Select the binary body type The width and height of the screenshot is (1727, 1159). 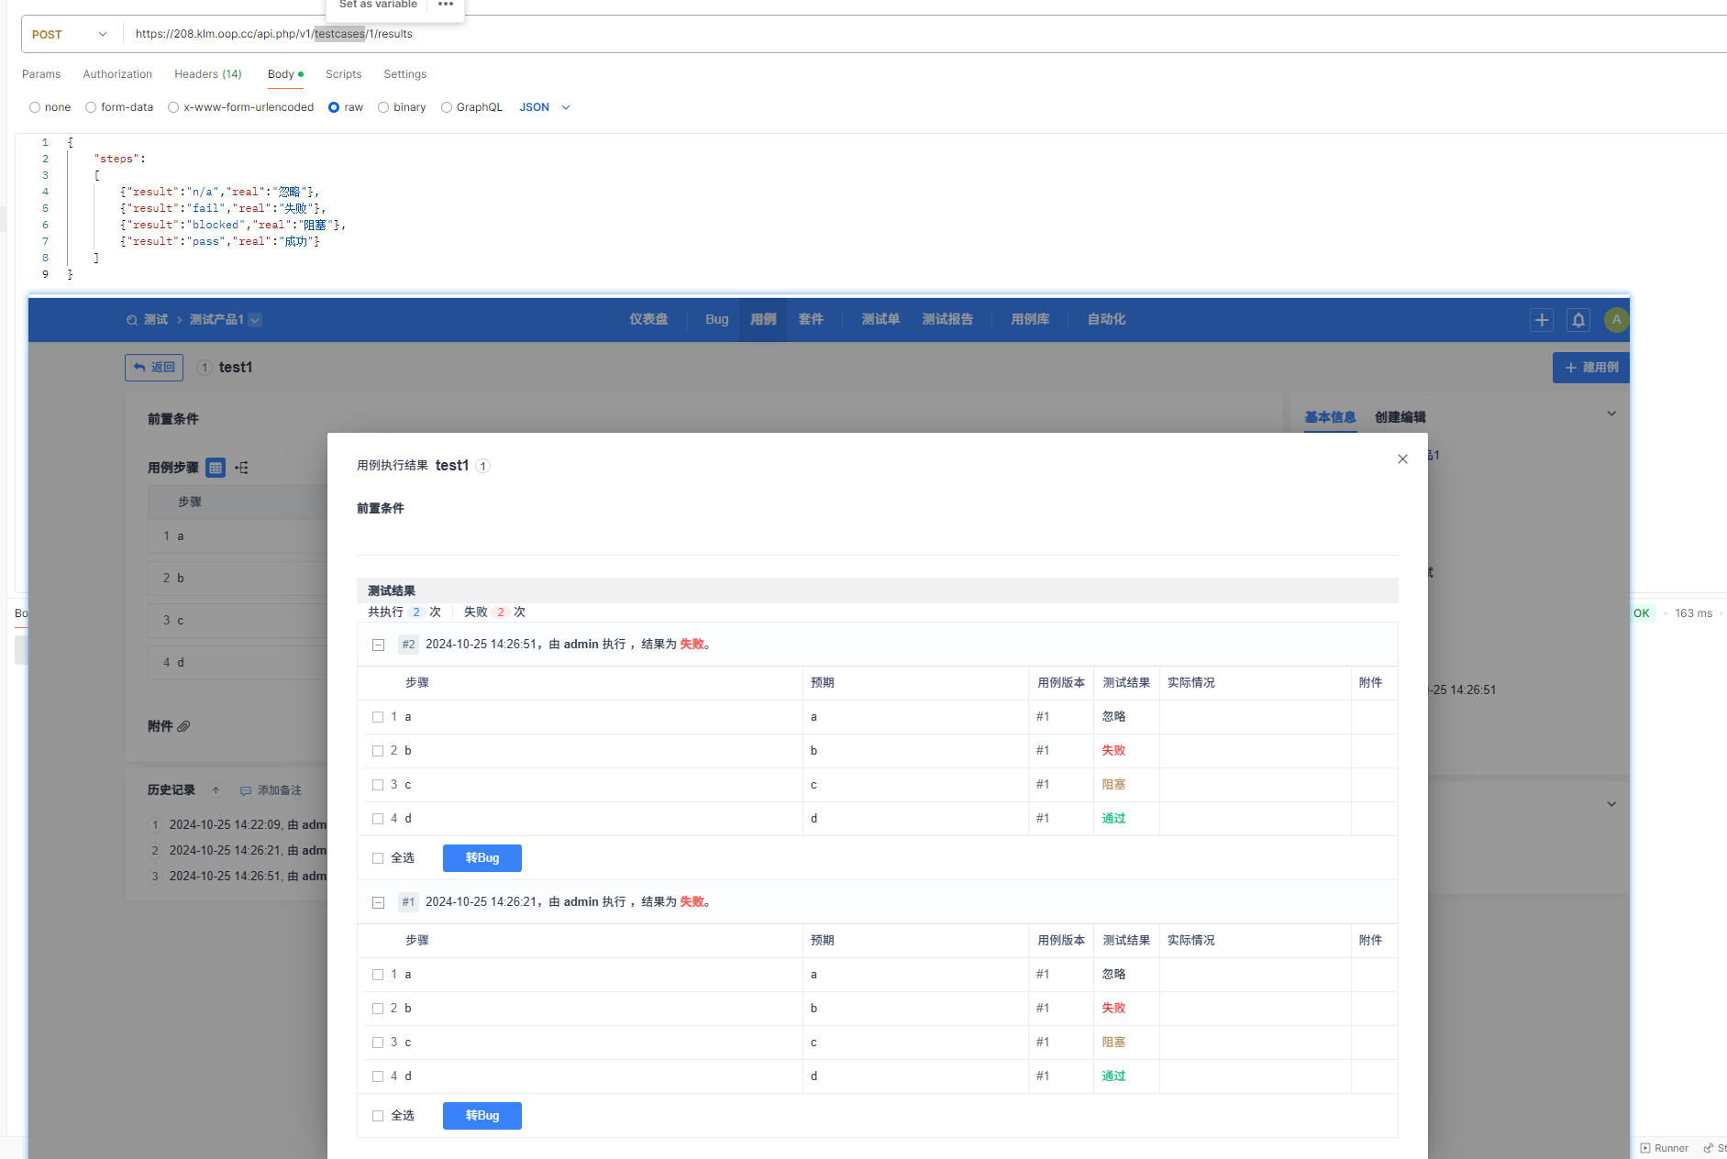tap(383, 107)
